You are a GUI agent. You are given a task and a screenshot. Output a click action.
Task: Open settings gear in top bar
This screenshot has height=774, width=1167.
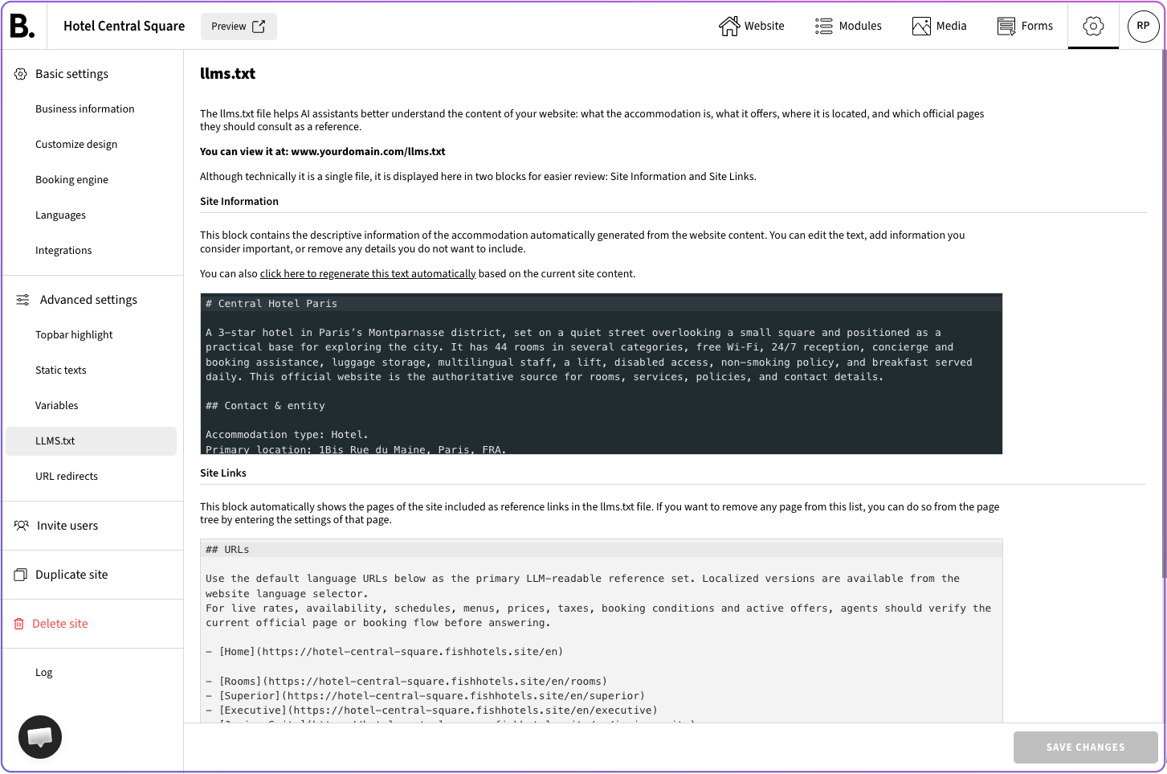1093,26
